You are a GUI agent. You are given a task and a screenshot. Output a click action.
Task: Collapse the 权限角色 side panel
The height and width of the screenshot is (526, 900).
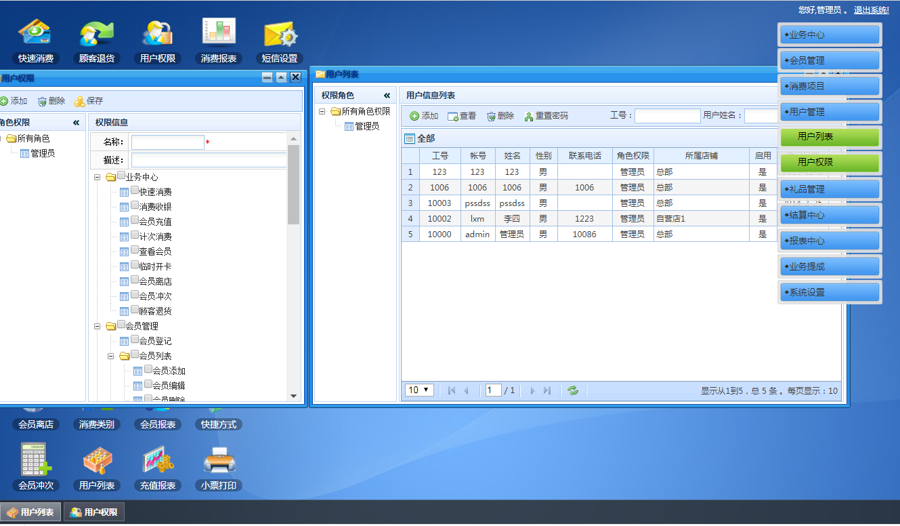pyautogui.click(x=387, y=96)
